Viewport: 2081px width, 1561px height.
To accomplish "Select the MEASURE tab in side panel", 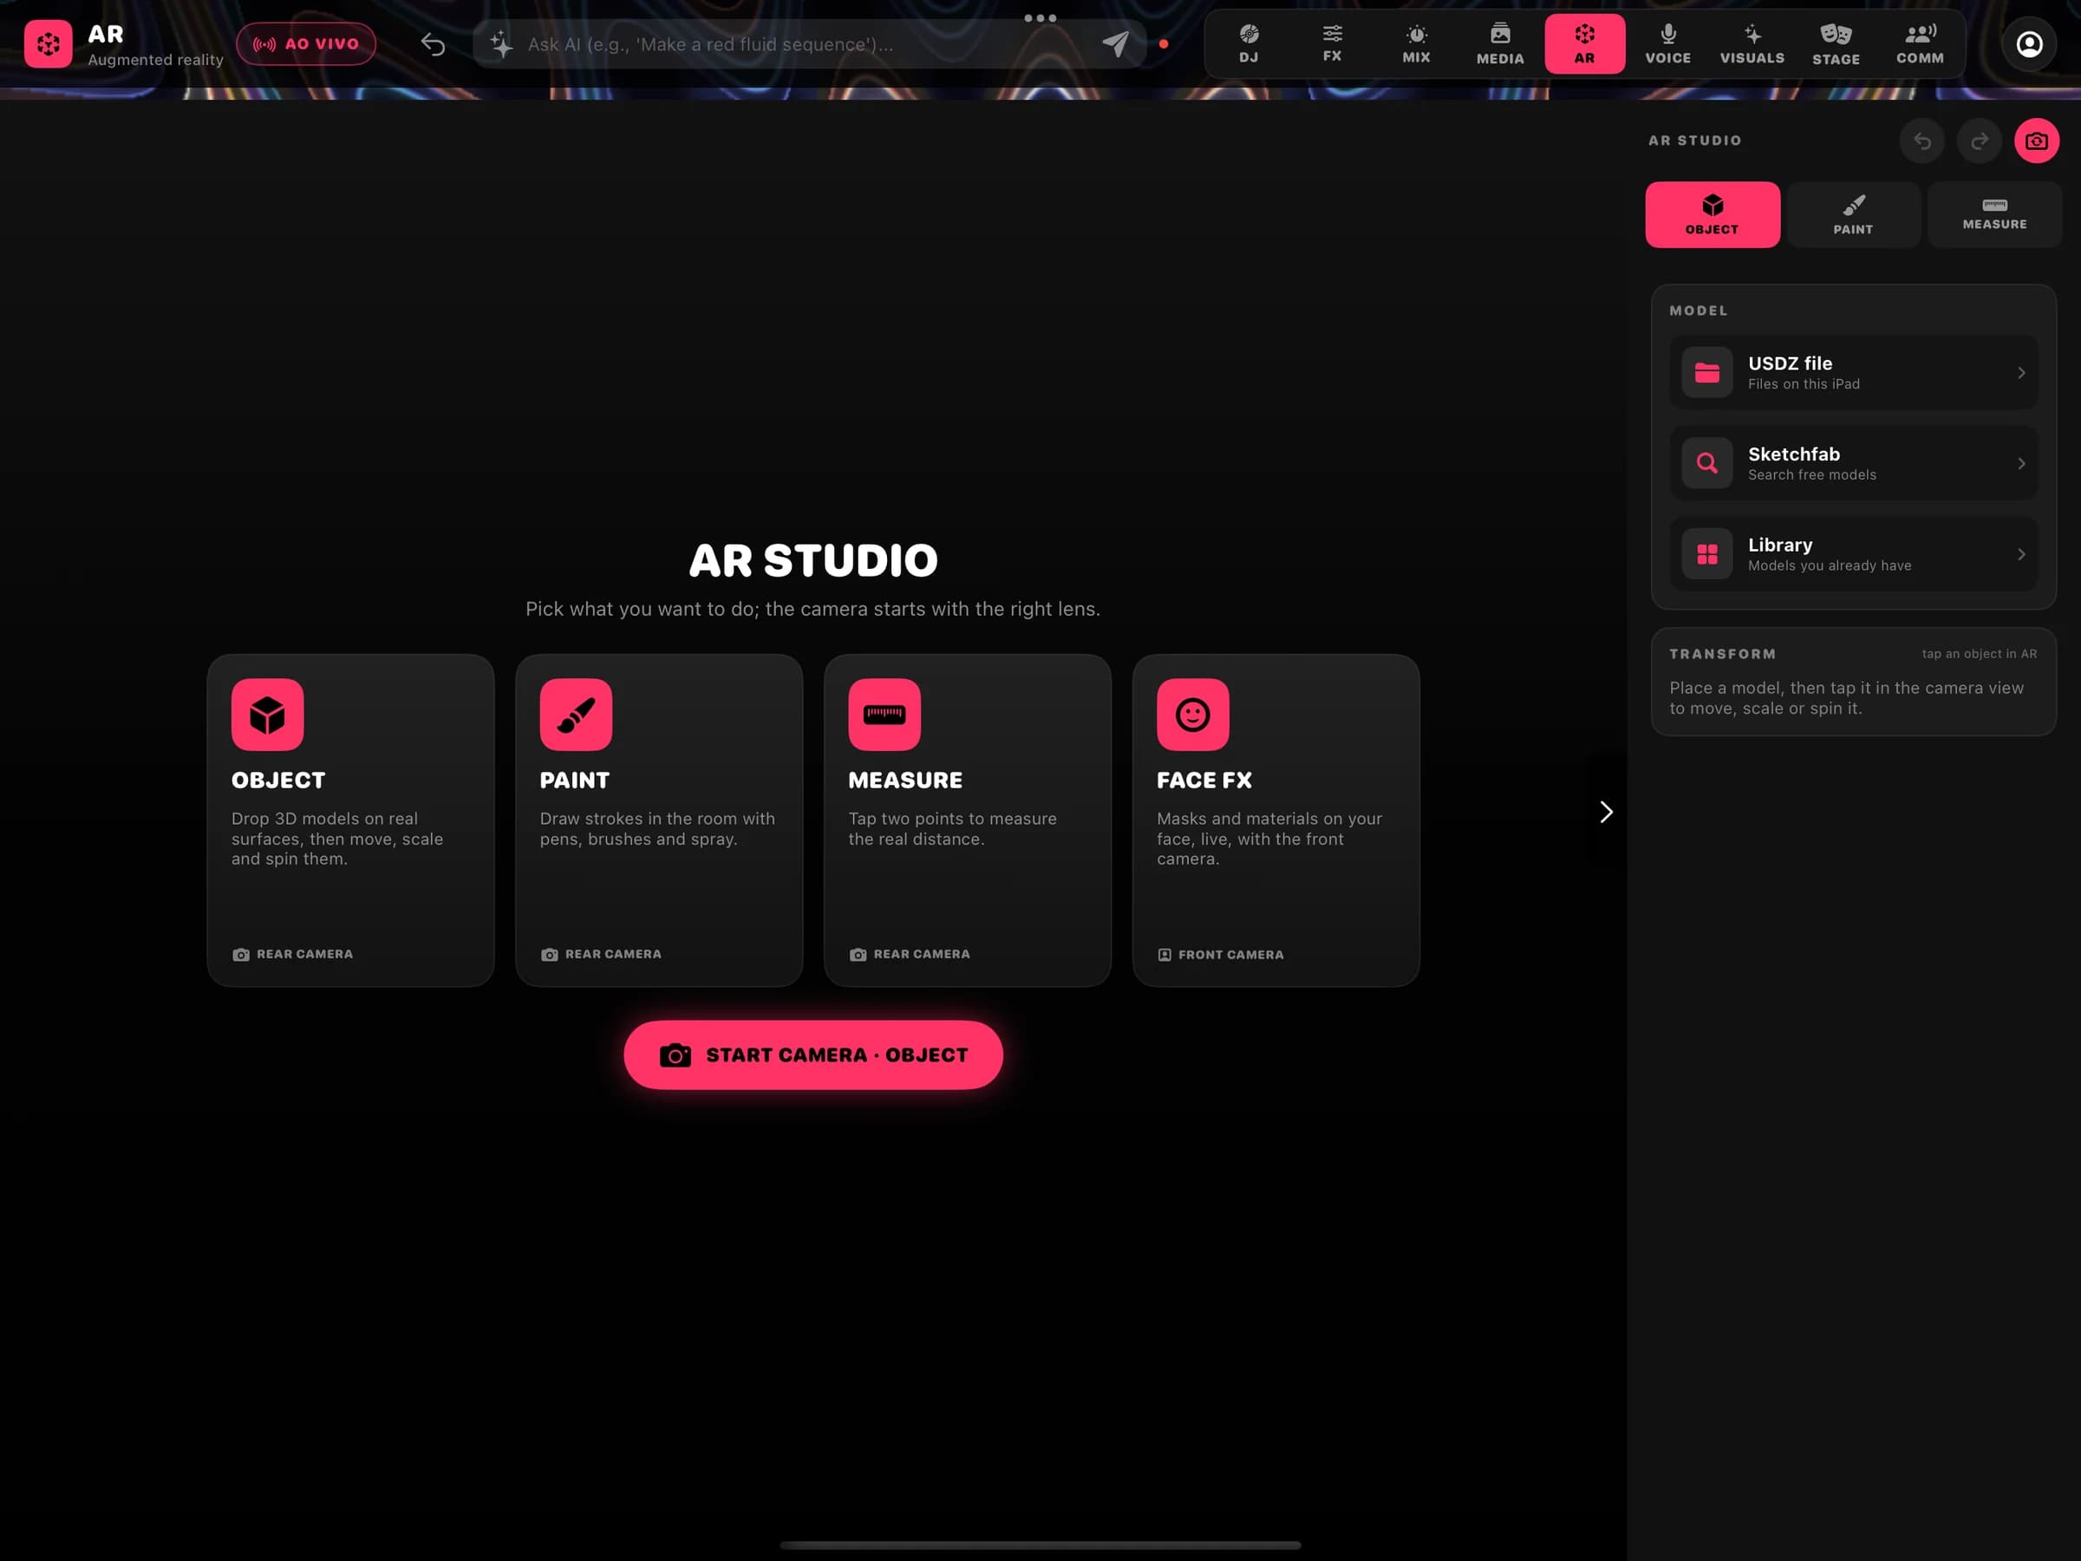I will tap(1994, 215).
